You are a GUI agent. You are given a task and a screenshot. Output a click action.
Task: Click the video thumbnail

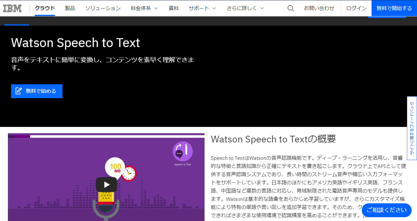[x=106, y=177]
